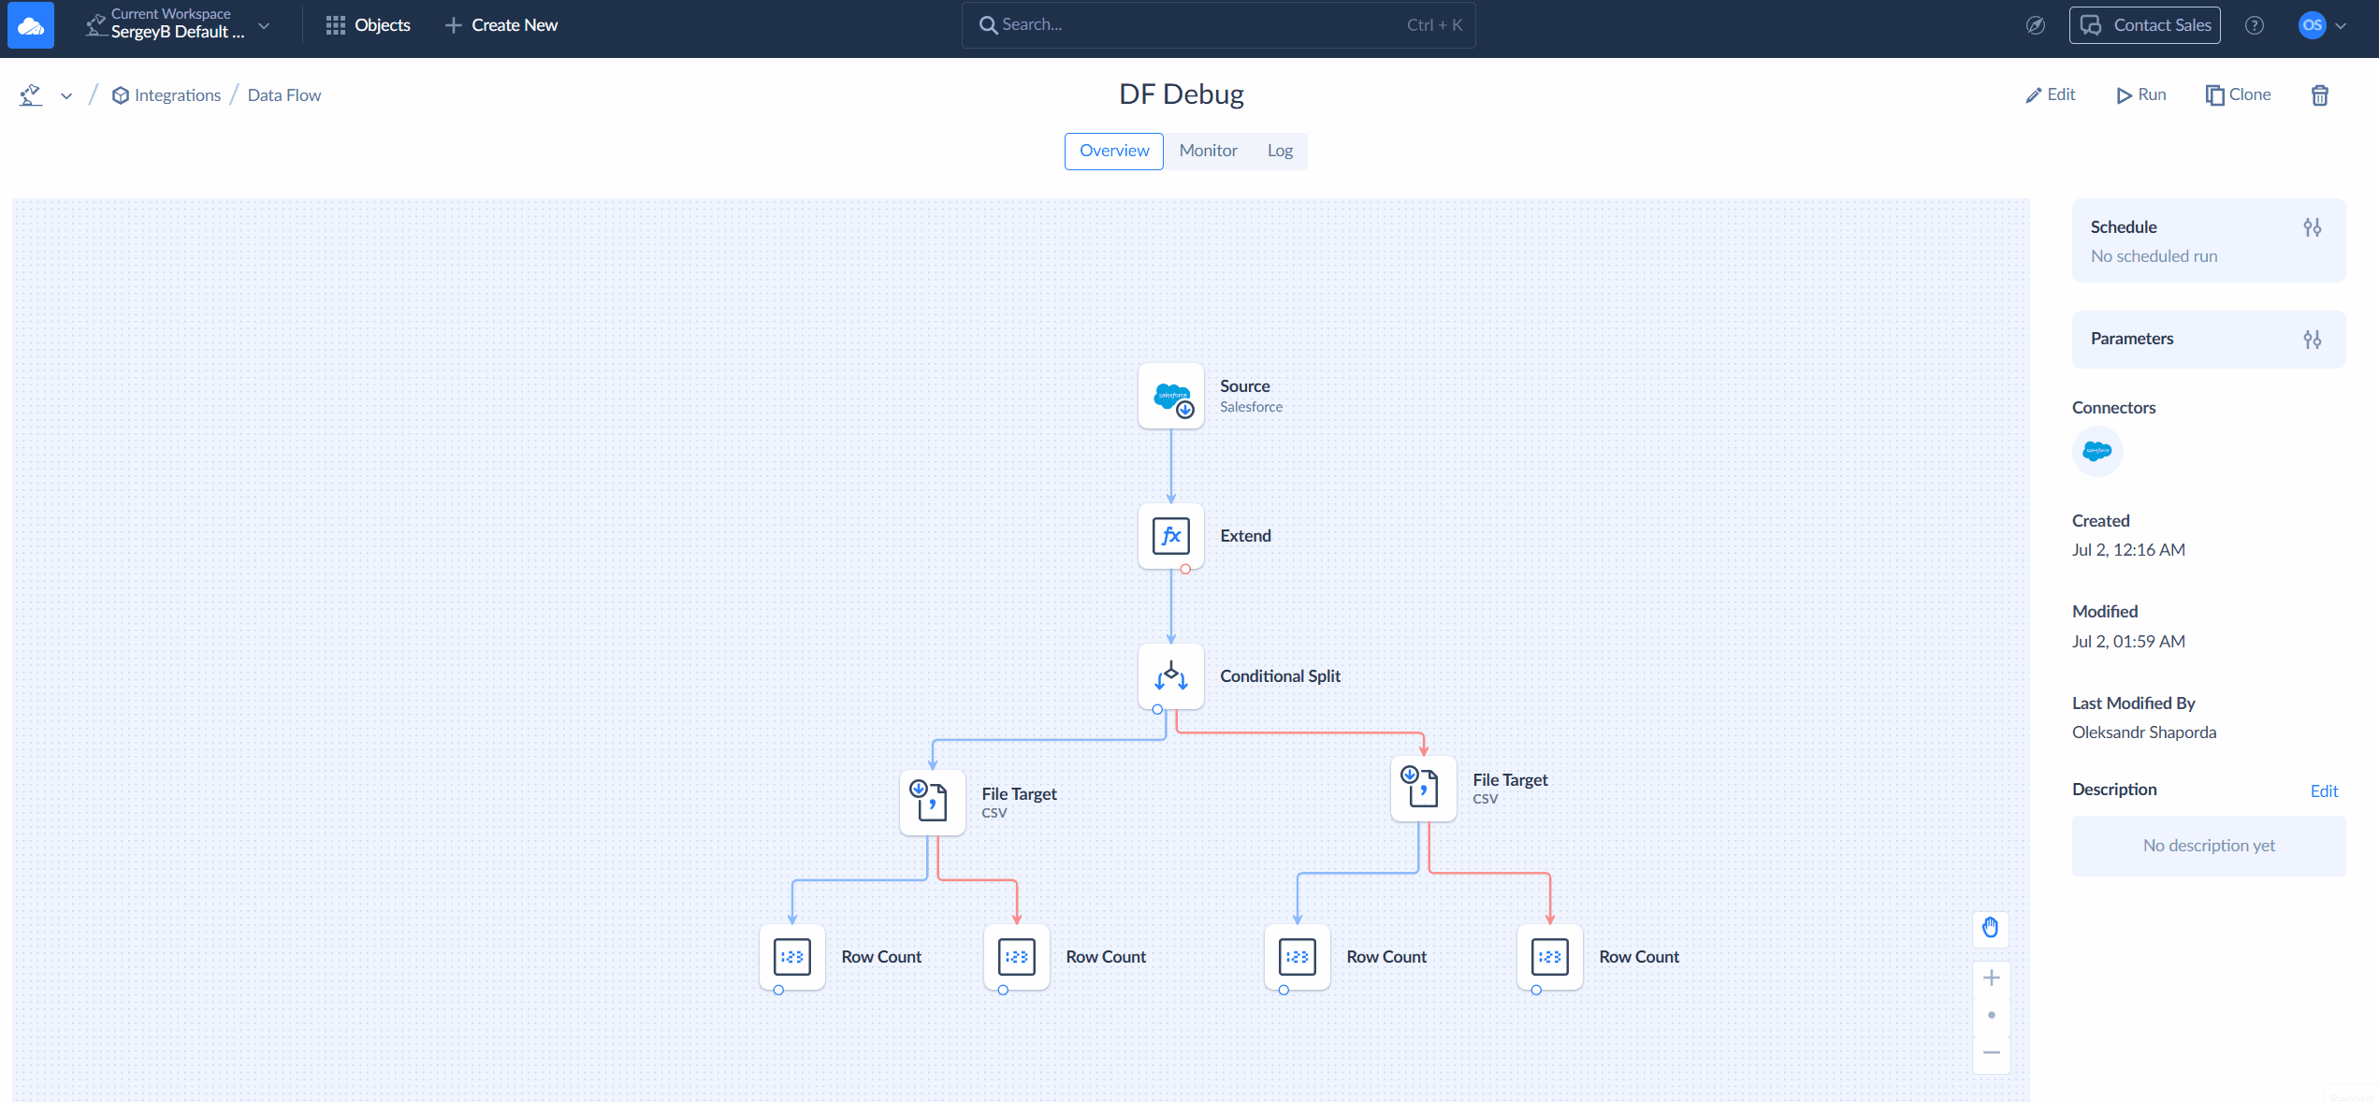The width and height of the screenshot is (2379, 1102).
Task: Click the Description Edit link
Action: (x=2324, y=791)
